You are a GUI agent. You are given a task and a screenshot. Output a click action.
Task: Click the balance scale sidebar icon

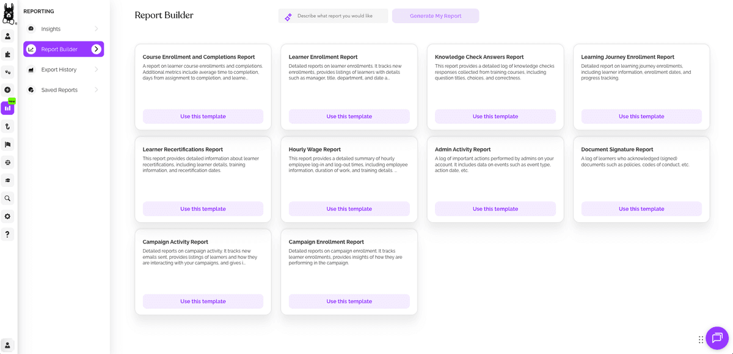click(x=7, y=162)
